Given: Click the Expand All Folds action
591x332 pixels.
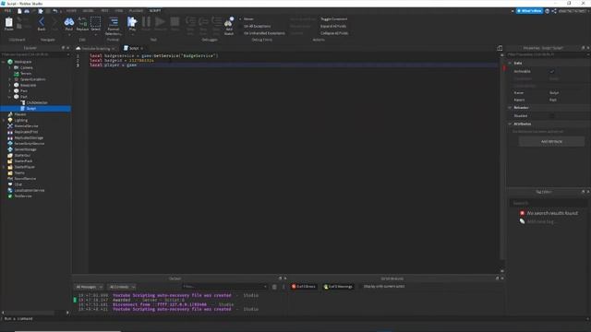Looking at the screenshot, I should tap(333, 26).
